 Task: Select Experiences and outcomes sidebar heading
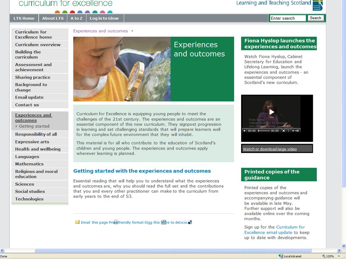[34, 118]
